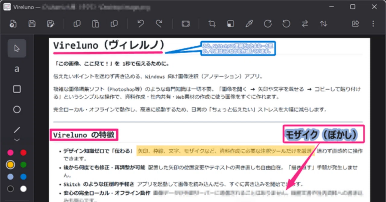Select the pointer selection tool
Screen dimensions: 386x202
pyautogui.click(x=17, y=48)
